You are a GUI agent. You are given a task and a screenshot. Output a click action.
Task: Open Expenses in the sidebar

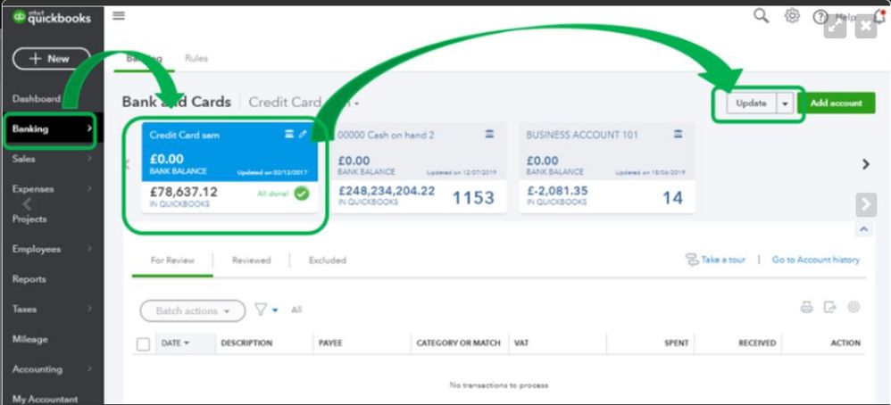[33, 188]
